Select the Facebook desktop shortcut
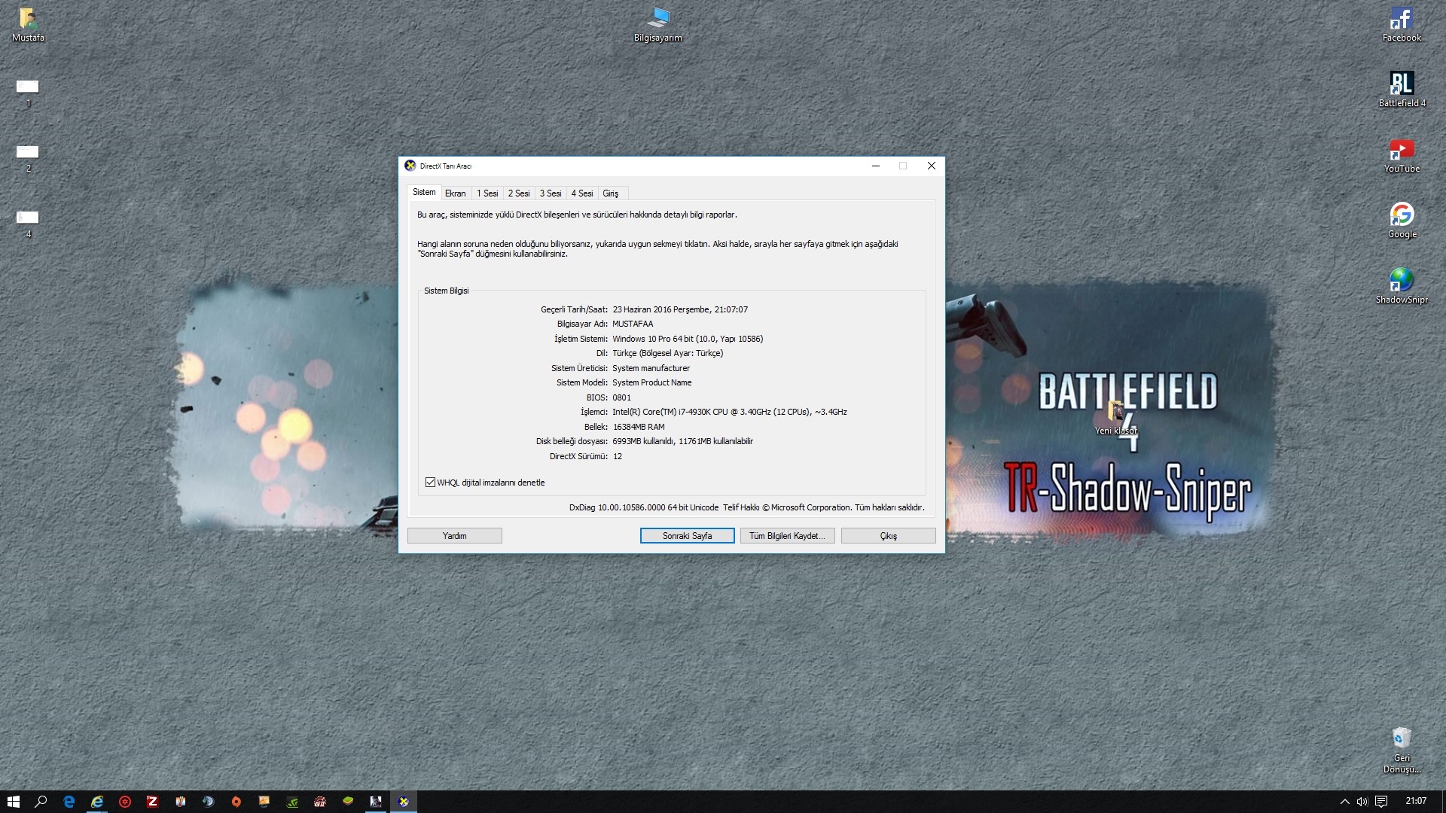The height and width of the screenshot is (813, 1446). pos(1402,24)
